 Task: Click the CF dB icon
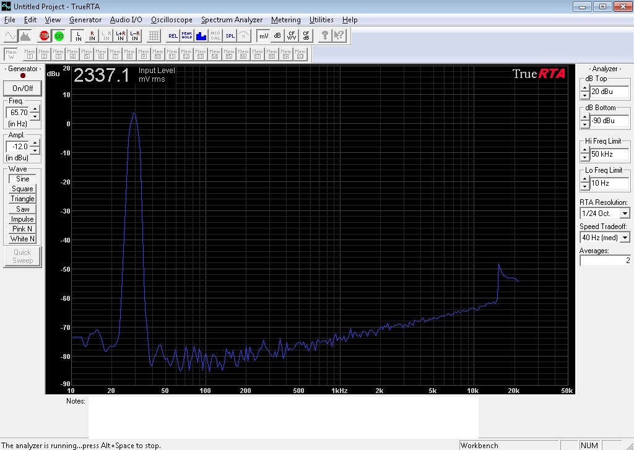pos(306,36)
